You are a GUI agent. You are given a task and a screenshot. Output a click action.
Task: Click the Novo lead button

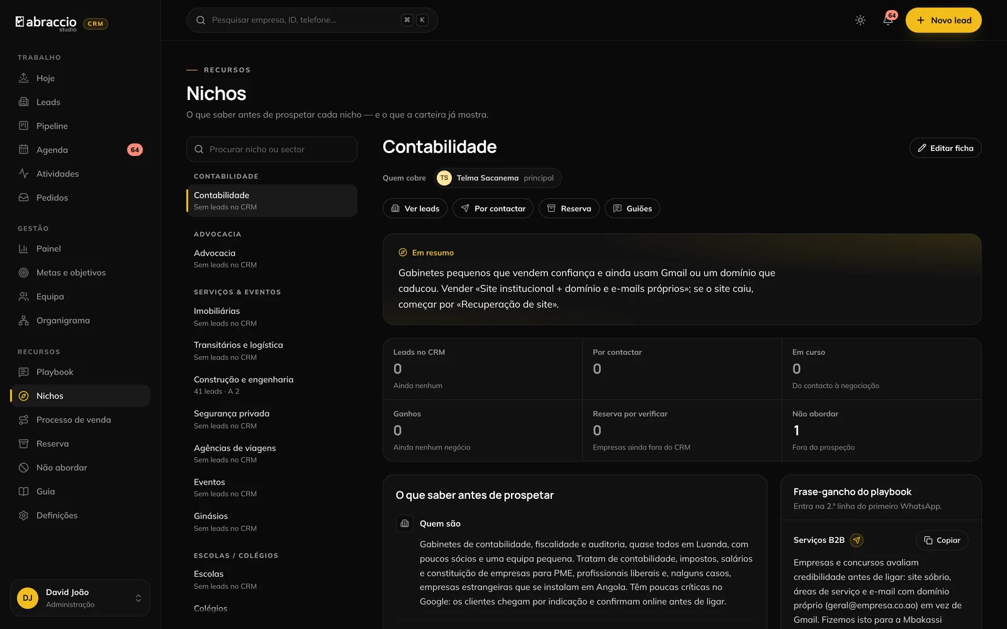pyautogui.click(x=943, y=20)
